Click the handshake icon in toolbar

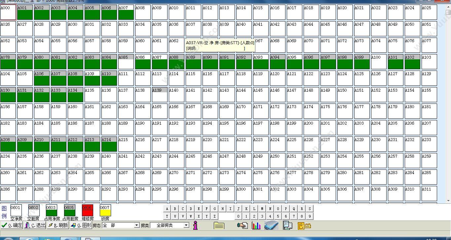(x=243, y=225)
